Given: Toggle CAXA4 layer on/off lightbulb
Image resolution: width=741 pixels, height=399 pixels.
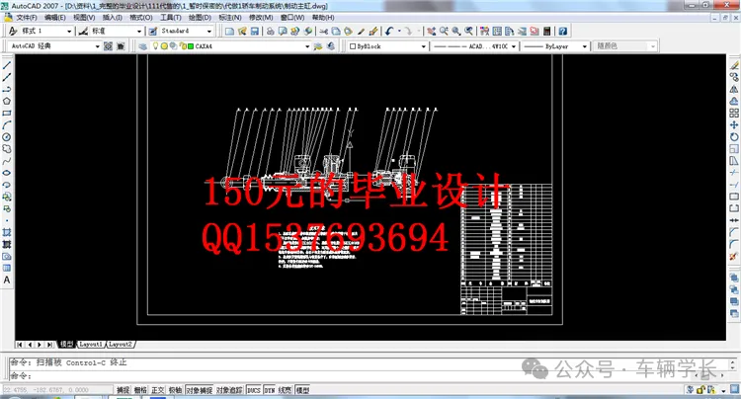Looking at the screenshot, I should (155, 46).
